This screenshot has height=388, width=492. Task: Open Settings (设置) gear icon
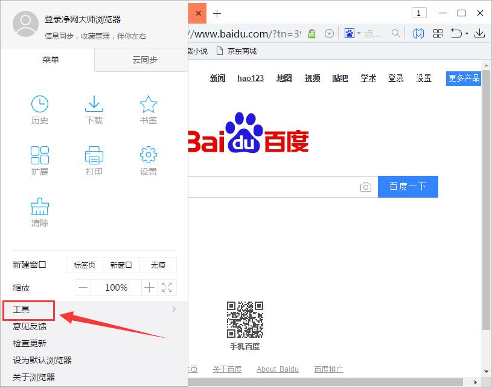click(x=149, y=160)
